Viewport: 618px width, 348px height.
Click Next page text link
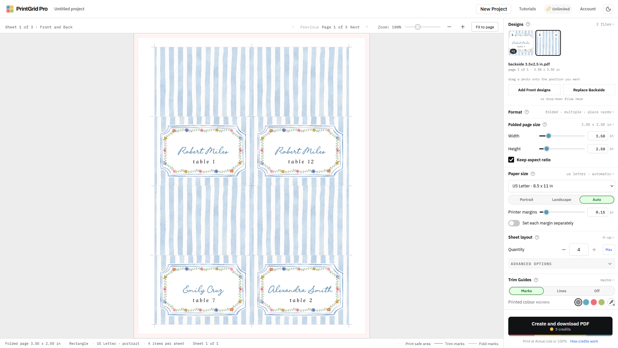(355, 27)
